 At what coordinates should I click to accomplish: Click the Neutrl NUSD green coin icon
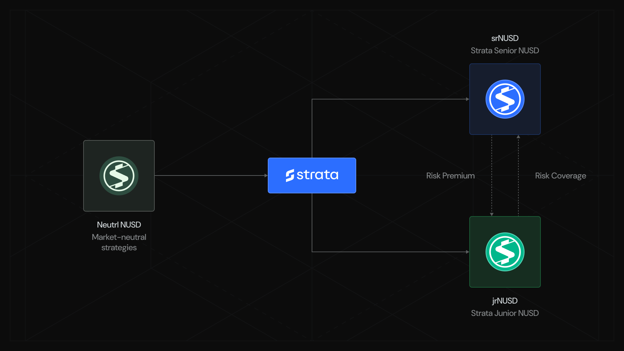(119, 176)
